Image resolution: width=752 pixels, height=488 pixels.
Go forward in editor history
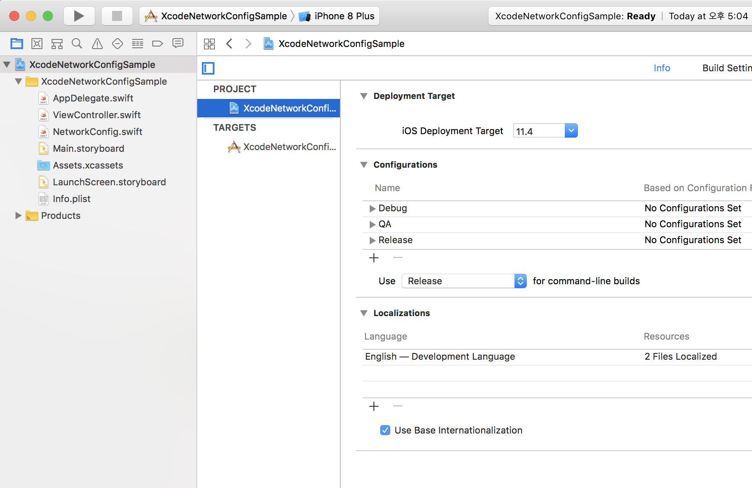(x=248, y=44)
